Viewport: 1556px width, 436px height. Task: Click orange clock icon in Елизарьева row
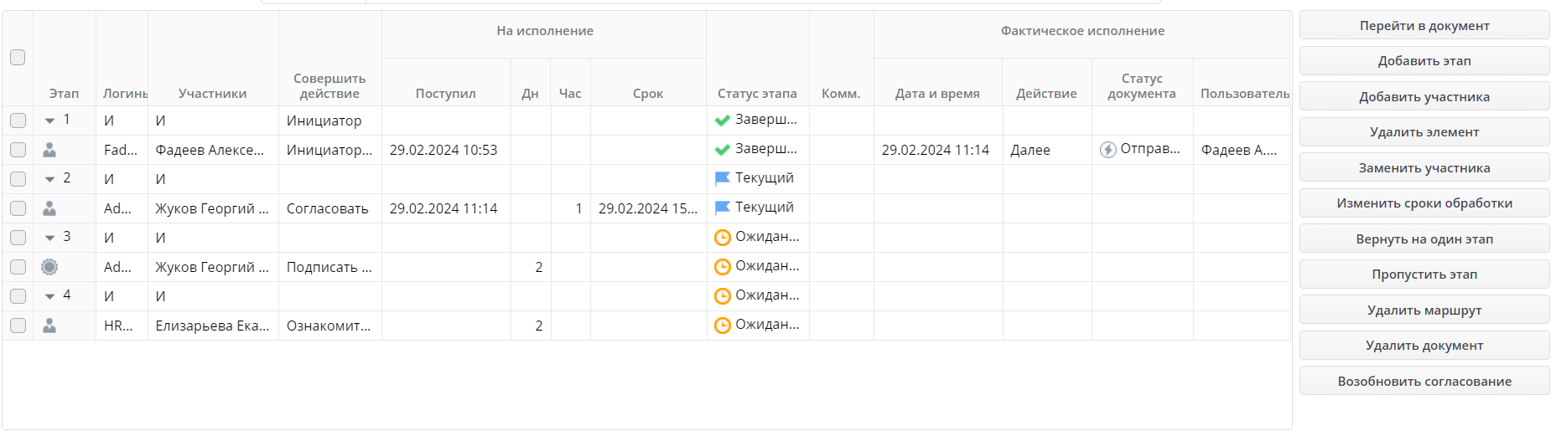722,326
